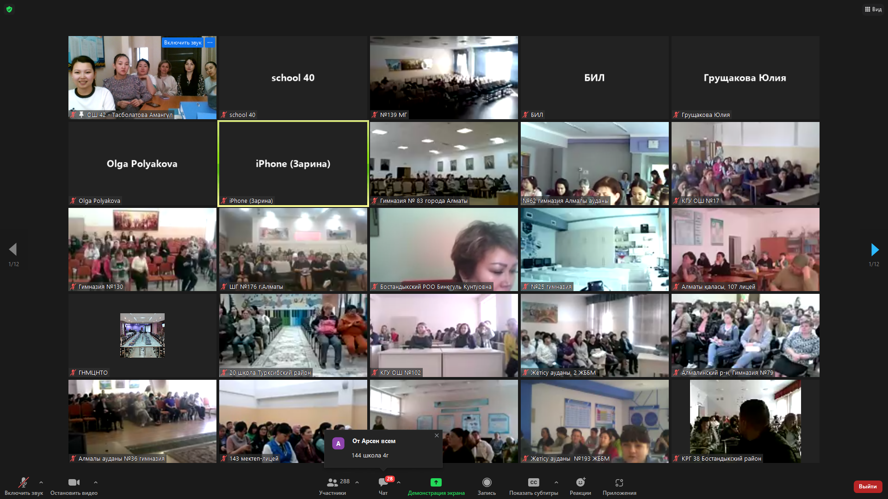Close the chat notification from Арсен
This screenshot has height=499, width=888.
pos(437,435)
